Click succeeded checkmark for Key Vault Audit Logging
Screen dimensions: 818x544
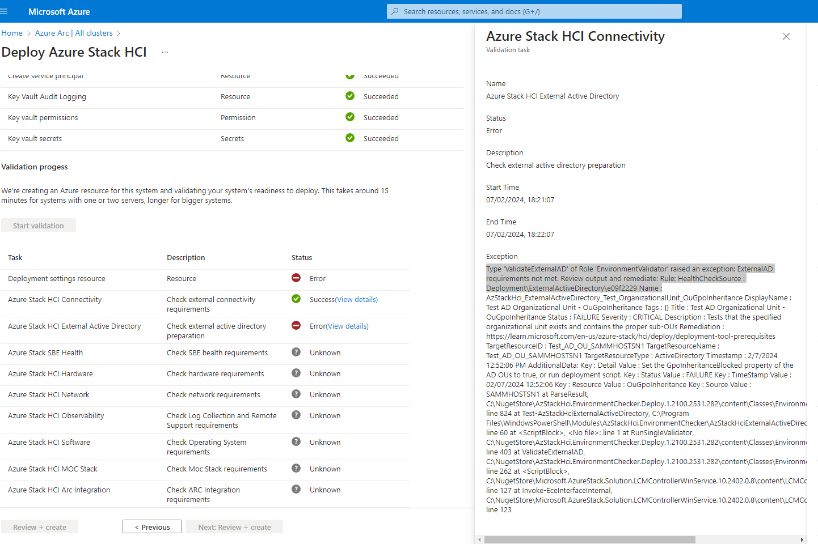pos(350,96)
